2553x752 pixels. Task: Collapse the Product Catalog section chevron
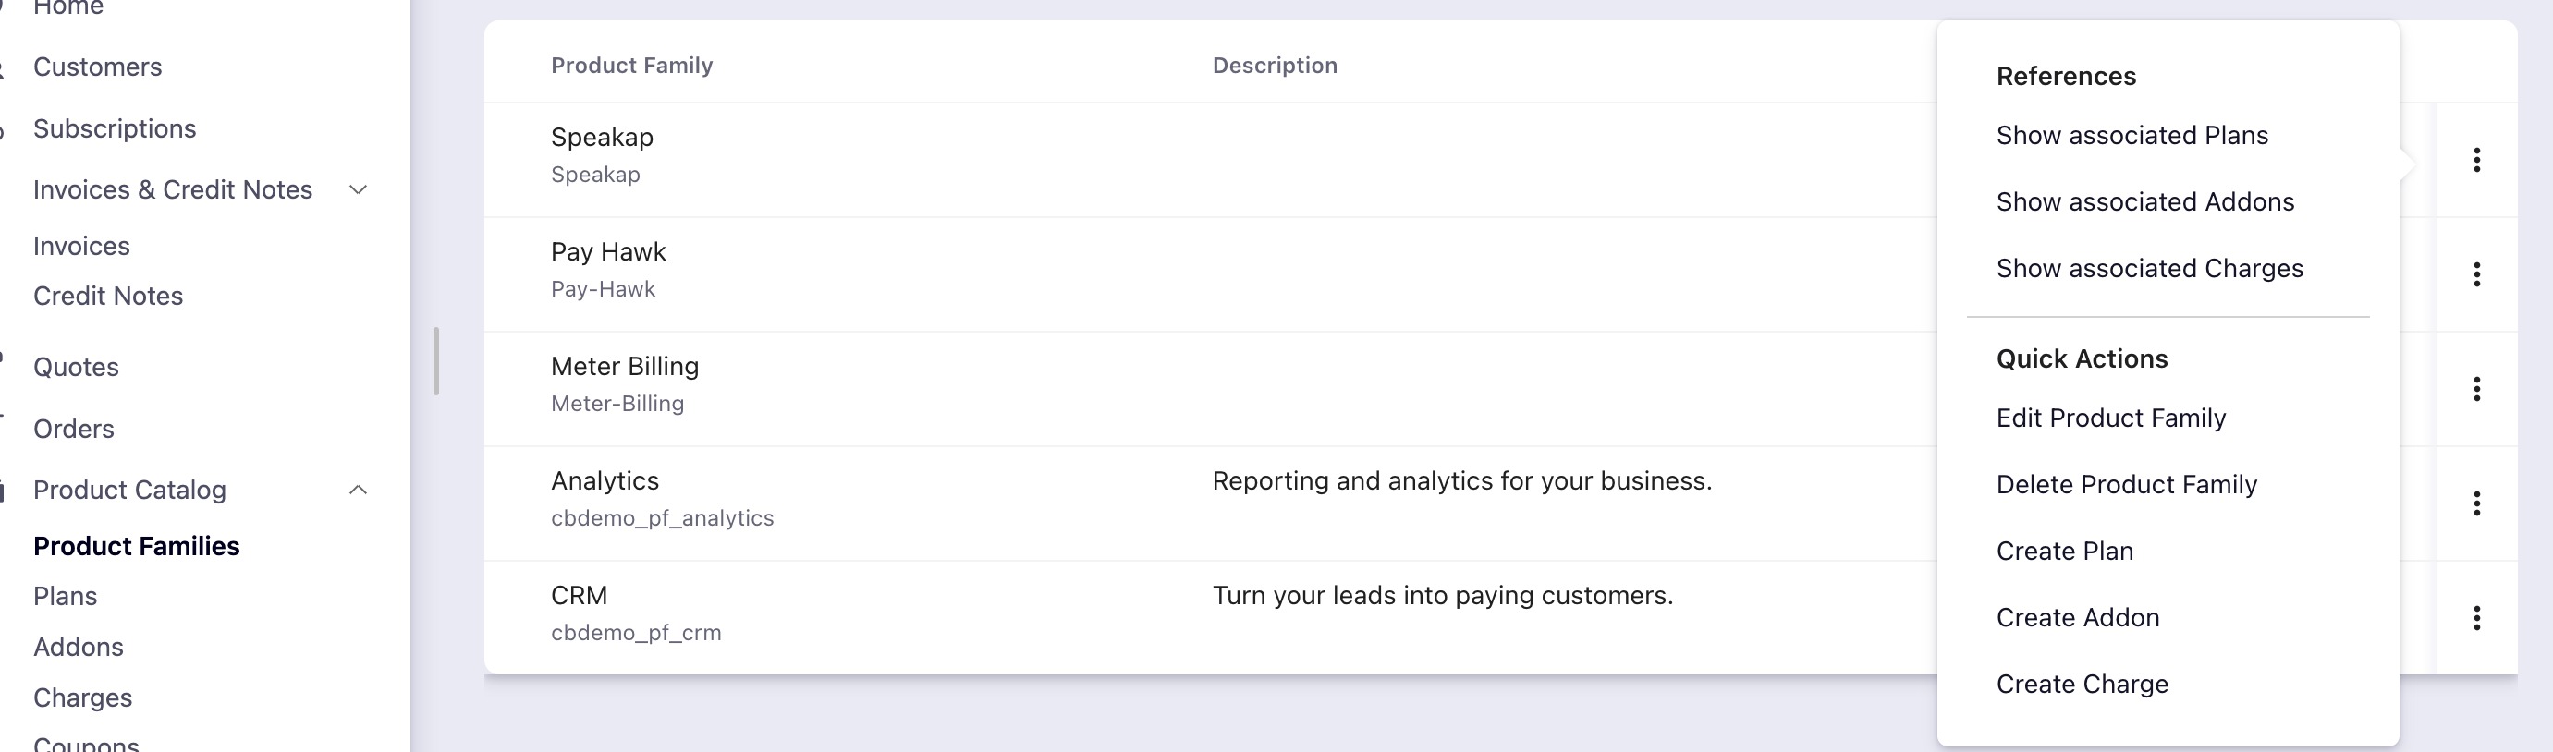359,491
